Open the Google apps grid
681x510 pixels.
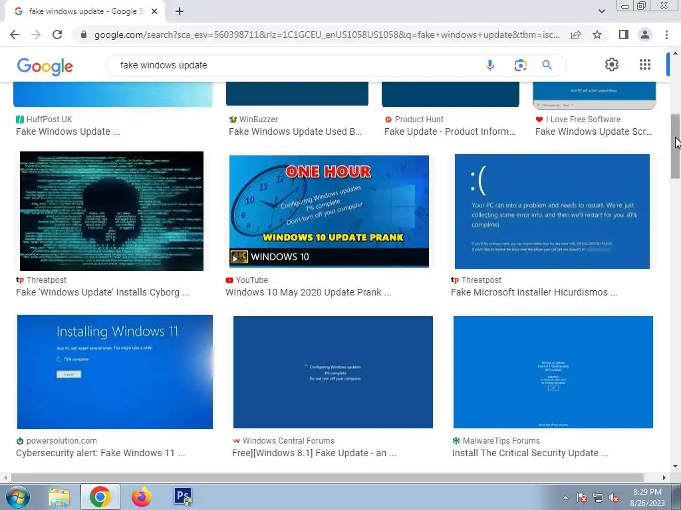[645, 64]
